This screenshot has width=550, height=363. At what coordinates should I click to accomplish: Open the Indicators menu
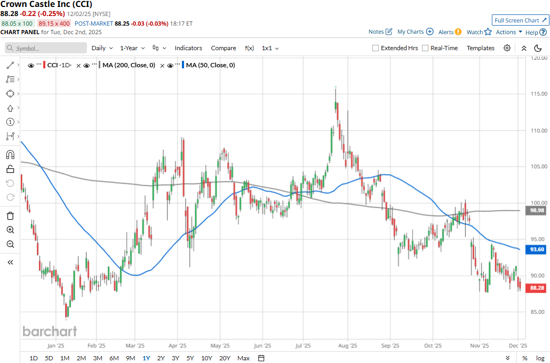(x=188, y=48)
